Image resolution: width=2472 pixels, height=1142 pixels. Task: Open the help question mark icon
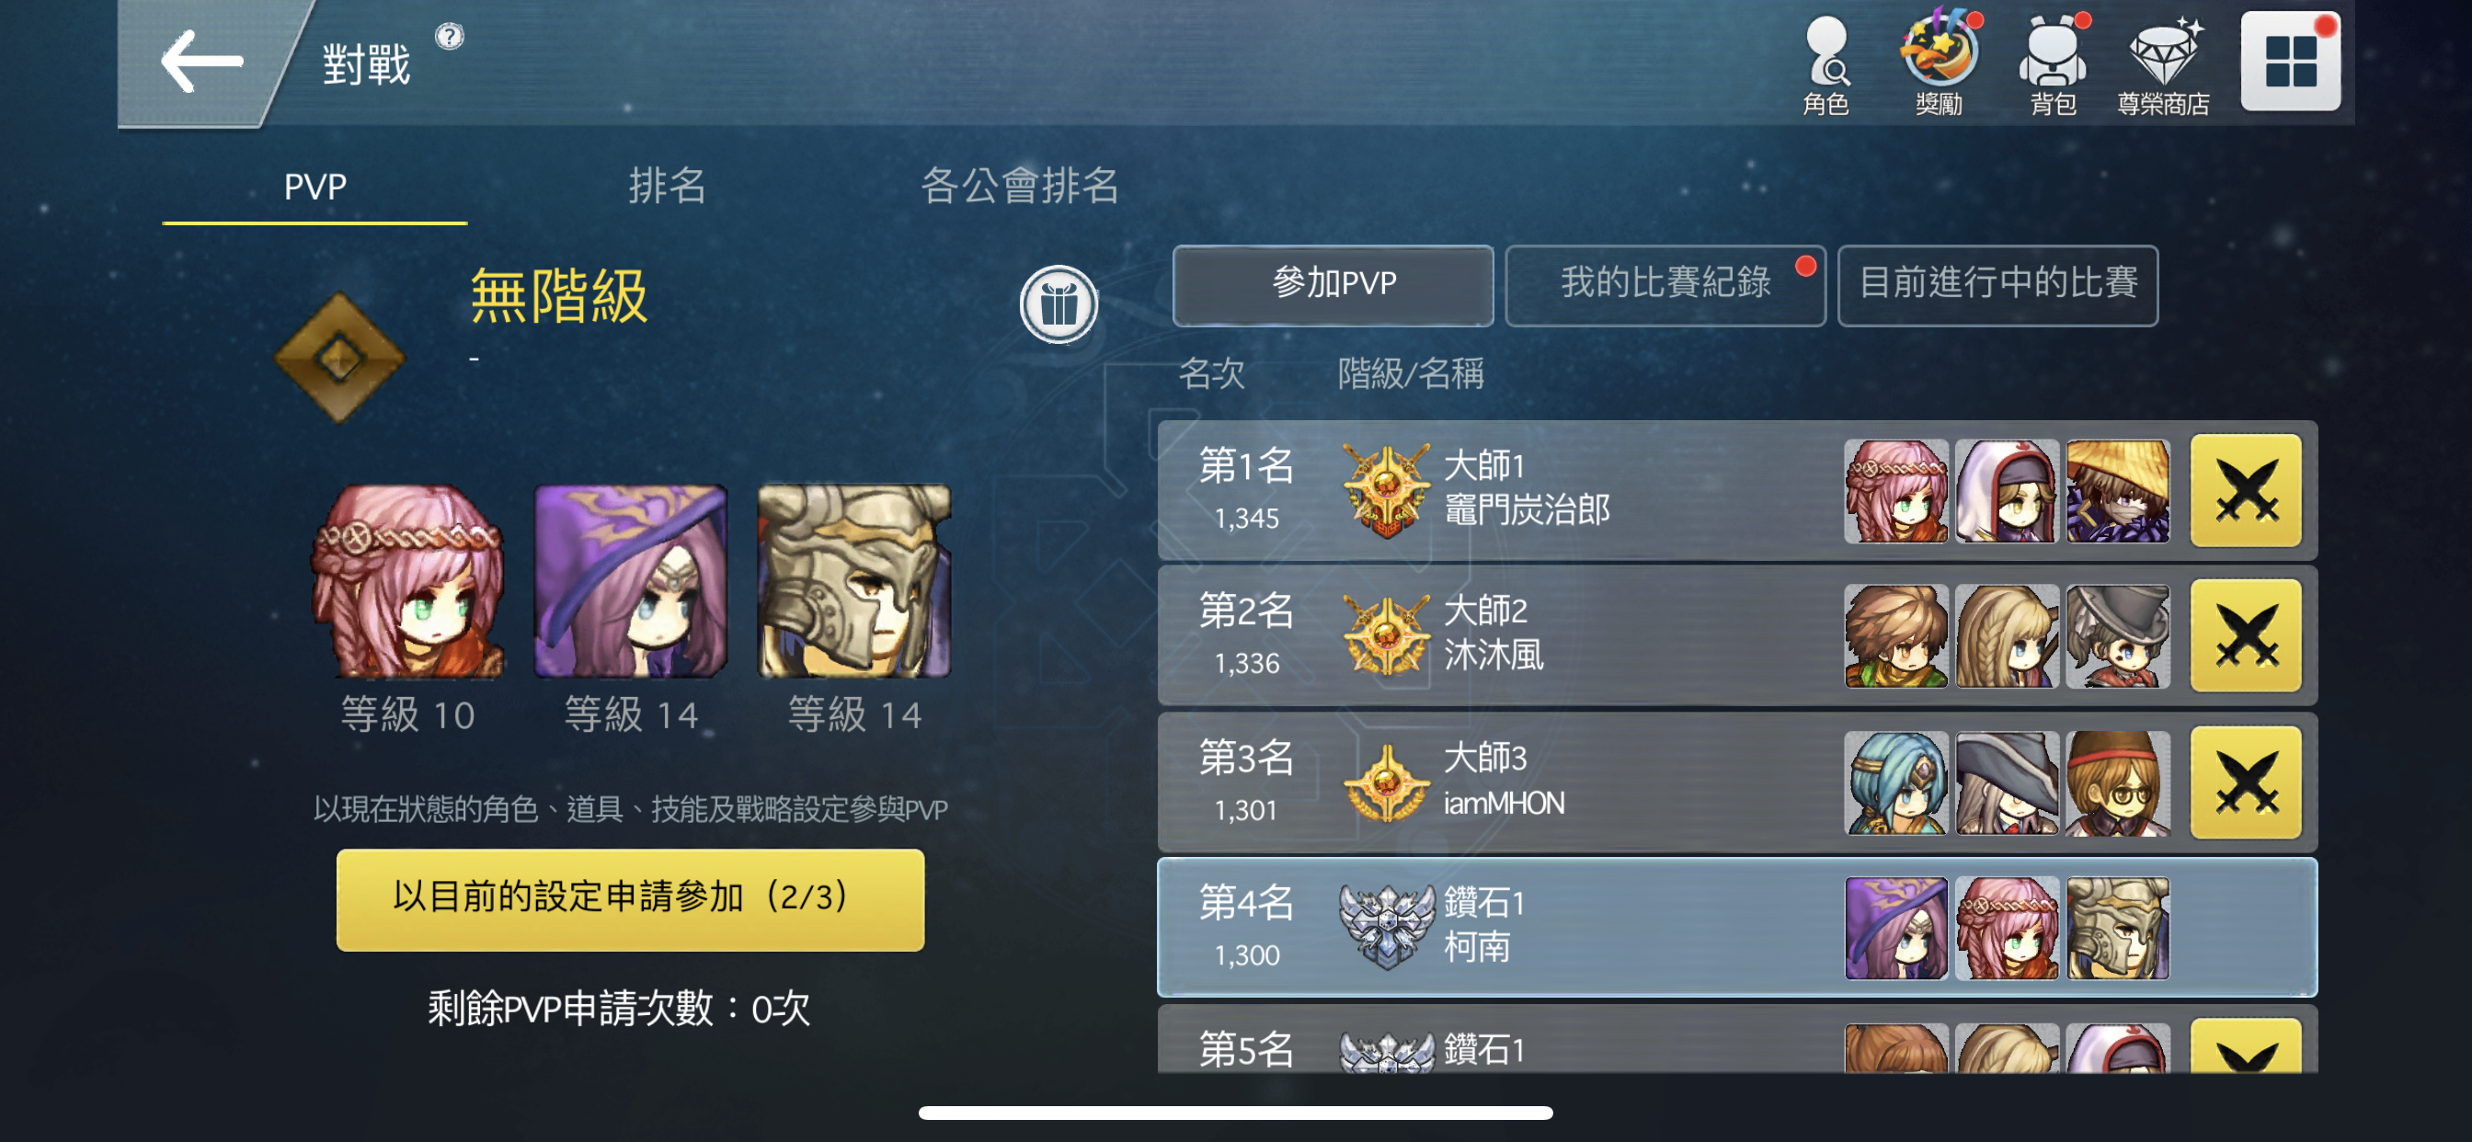click(x=449, y=37)
